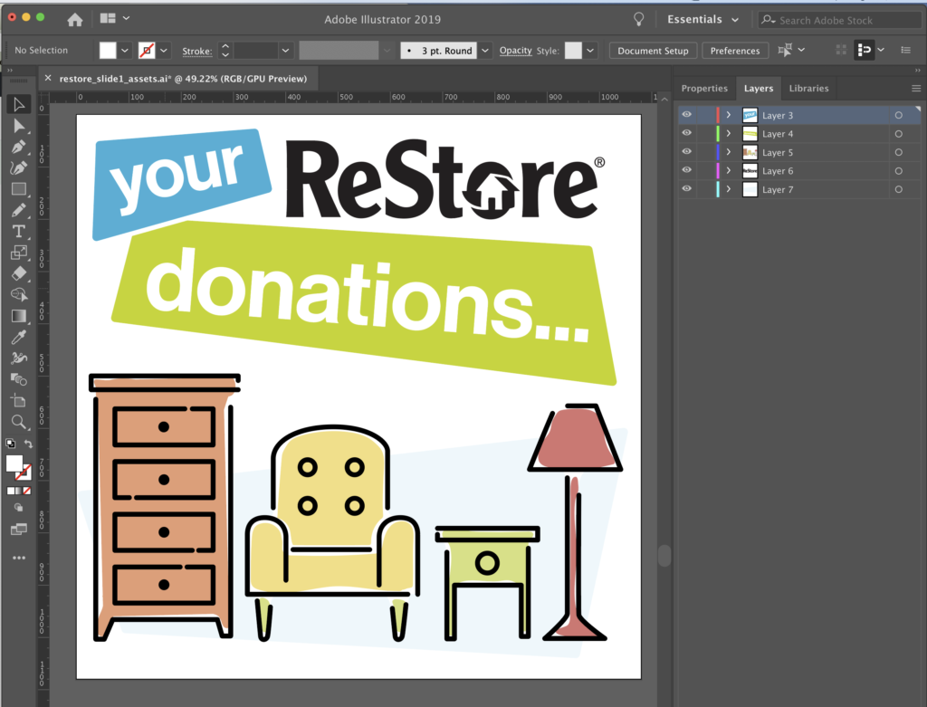Click the restore_slide1_assets.ai document tab
This screenshot has height=707, width=927.
click(181, 79)
